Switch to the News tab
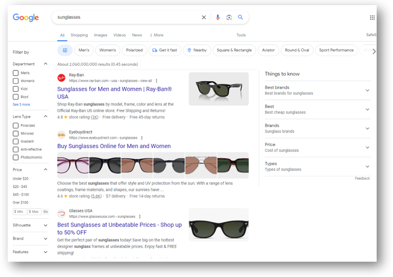Image resolution: width=393 pixels, height=277 pixels. click(x=137, y=35)
